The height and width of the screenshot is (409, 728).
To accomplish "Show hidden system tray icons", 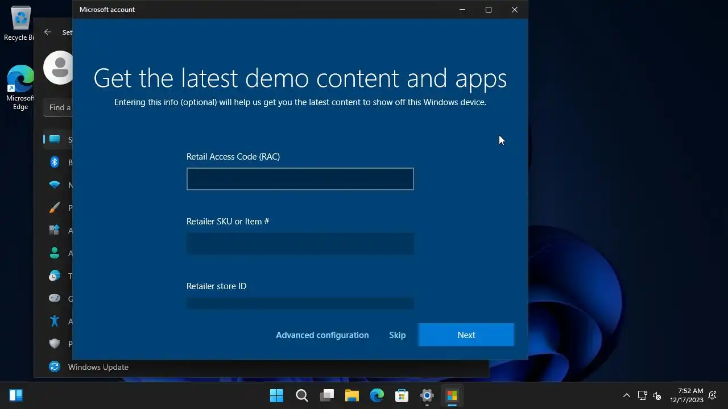I will 627,395.
